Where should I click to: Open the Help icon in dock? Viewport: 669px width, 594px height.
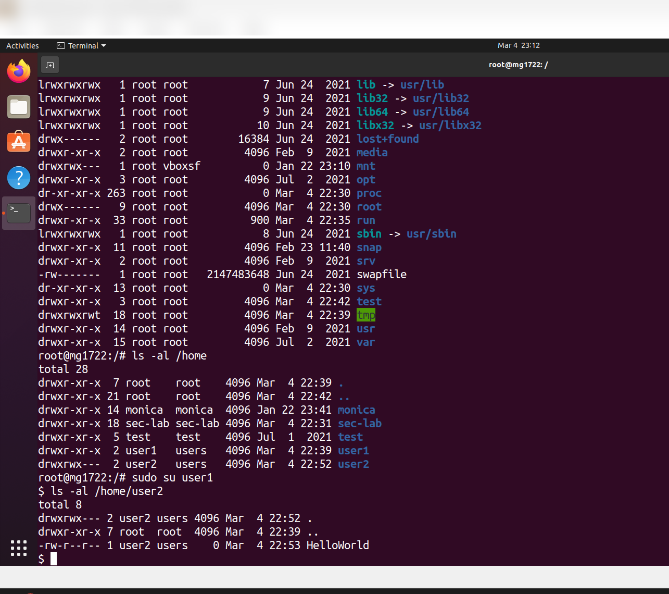[x=19, y=178]
